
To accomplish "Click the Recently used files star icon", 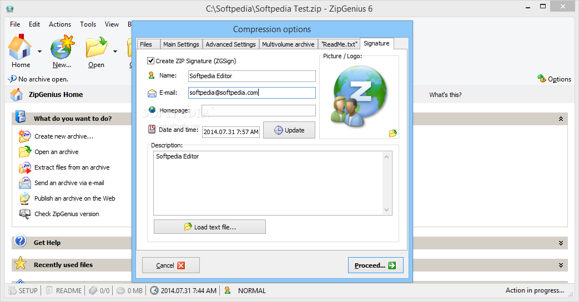I will pos(21,263).
